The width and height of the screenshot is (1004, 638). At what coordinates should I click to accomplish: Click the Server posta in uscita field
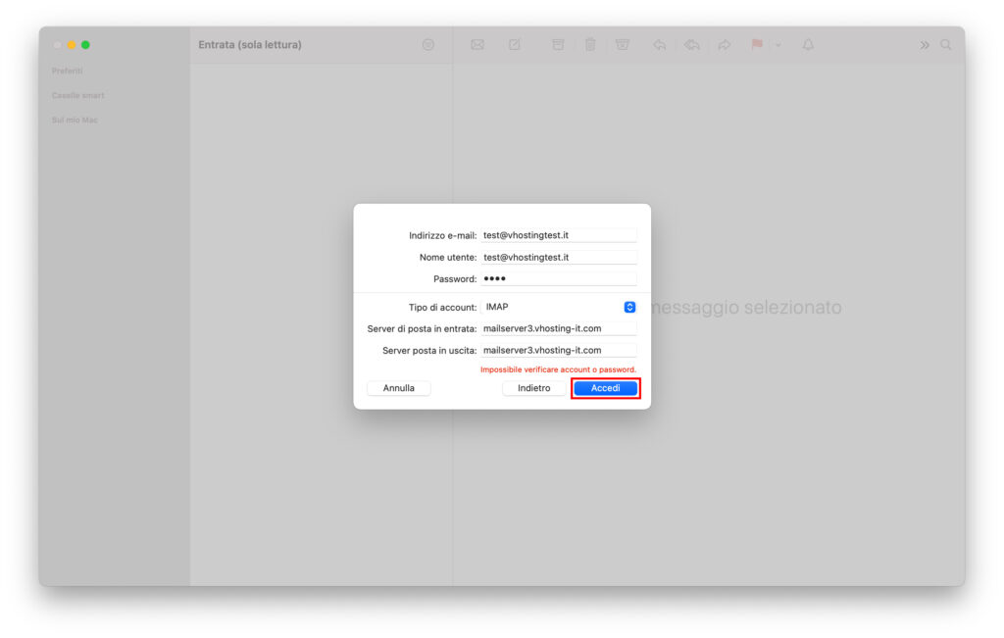pos(558,350)
